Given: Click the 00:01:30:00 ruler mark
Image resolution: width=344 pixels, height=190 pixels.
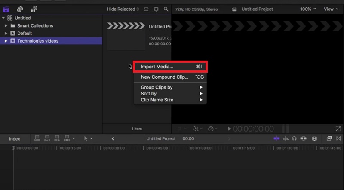Looking at the screenshot, I should pyautogui.click(x=287, y=148).
